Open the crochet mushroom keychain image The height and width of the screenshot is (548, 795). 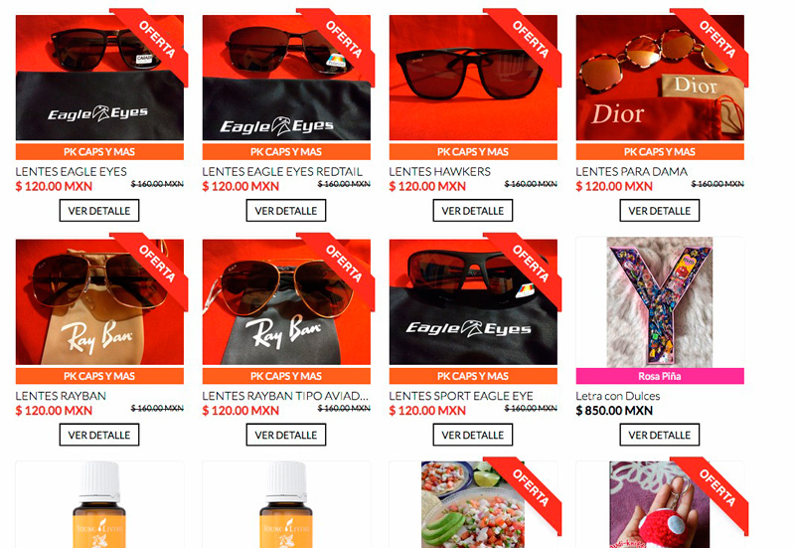coord(660,504)
